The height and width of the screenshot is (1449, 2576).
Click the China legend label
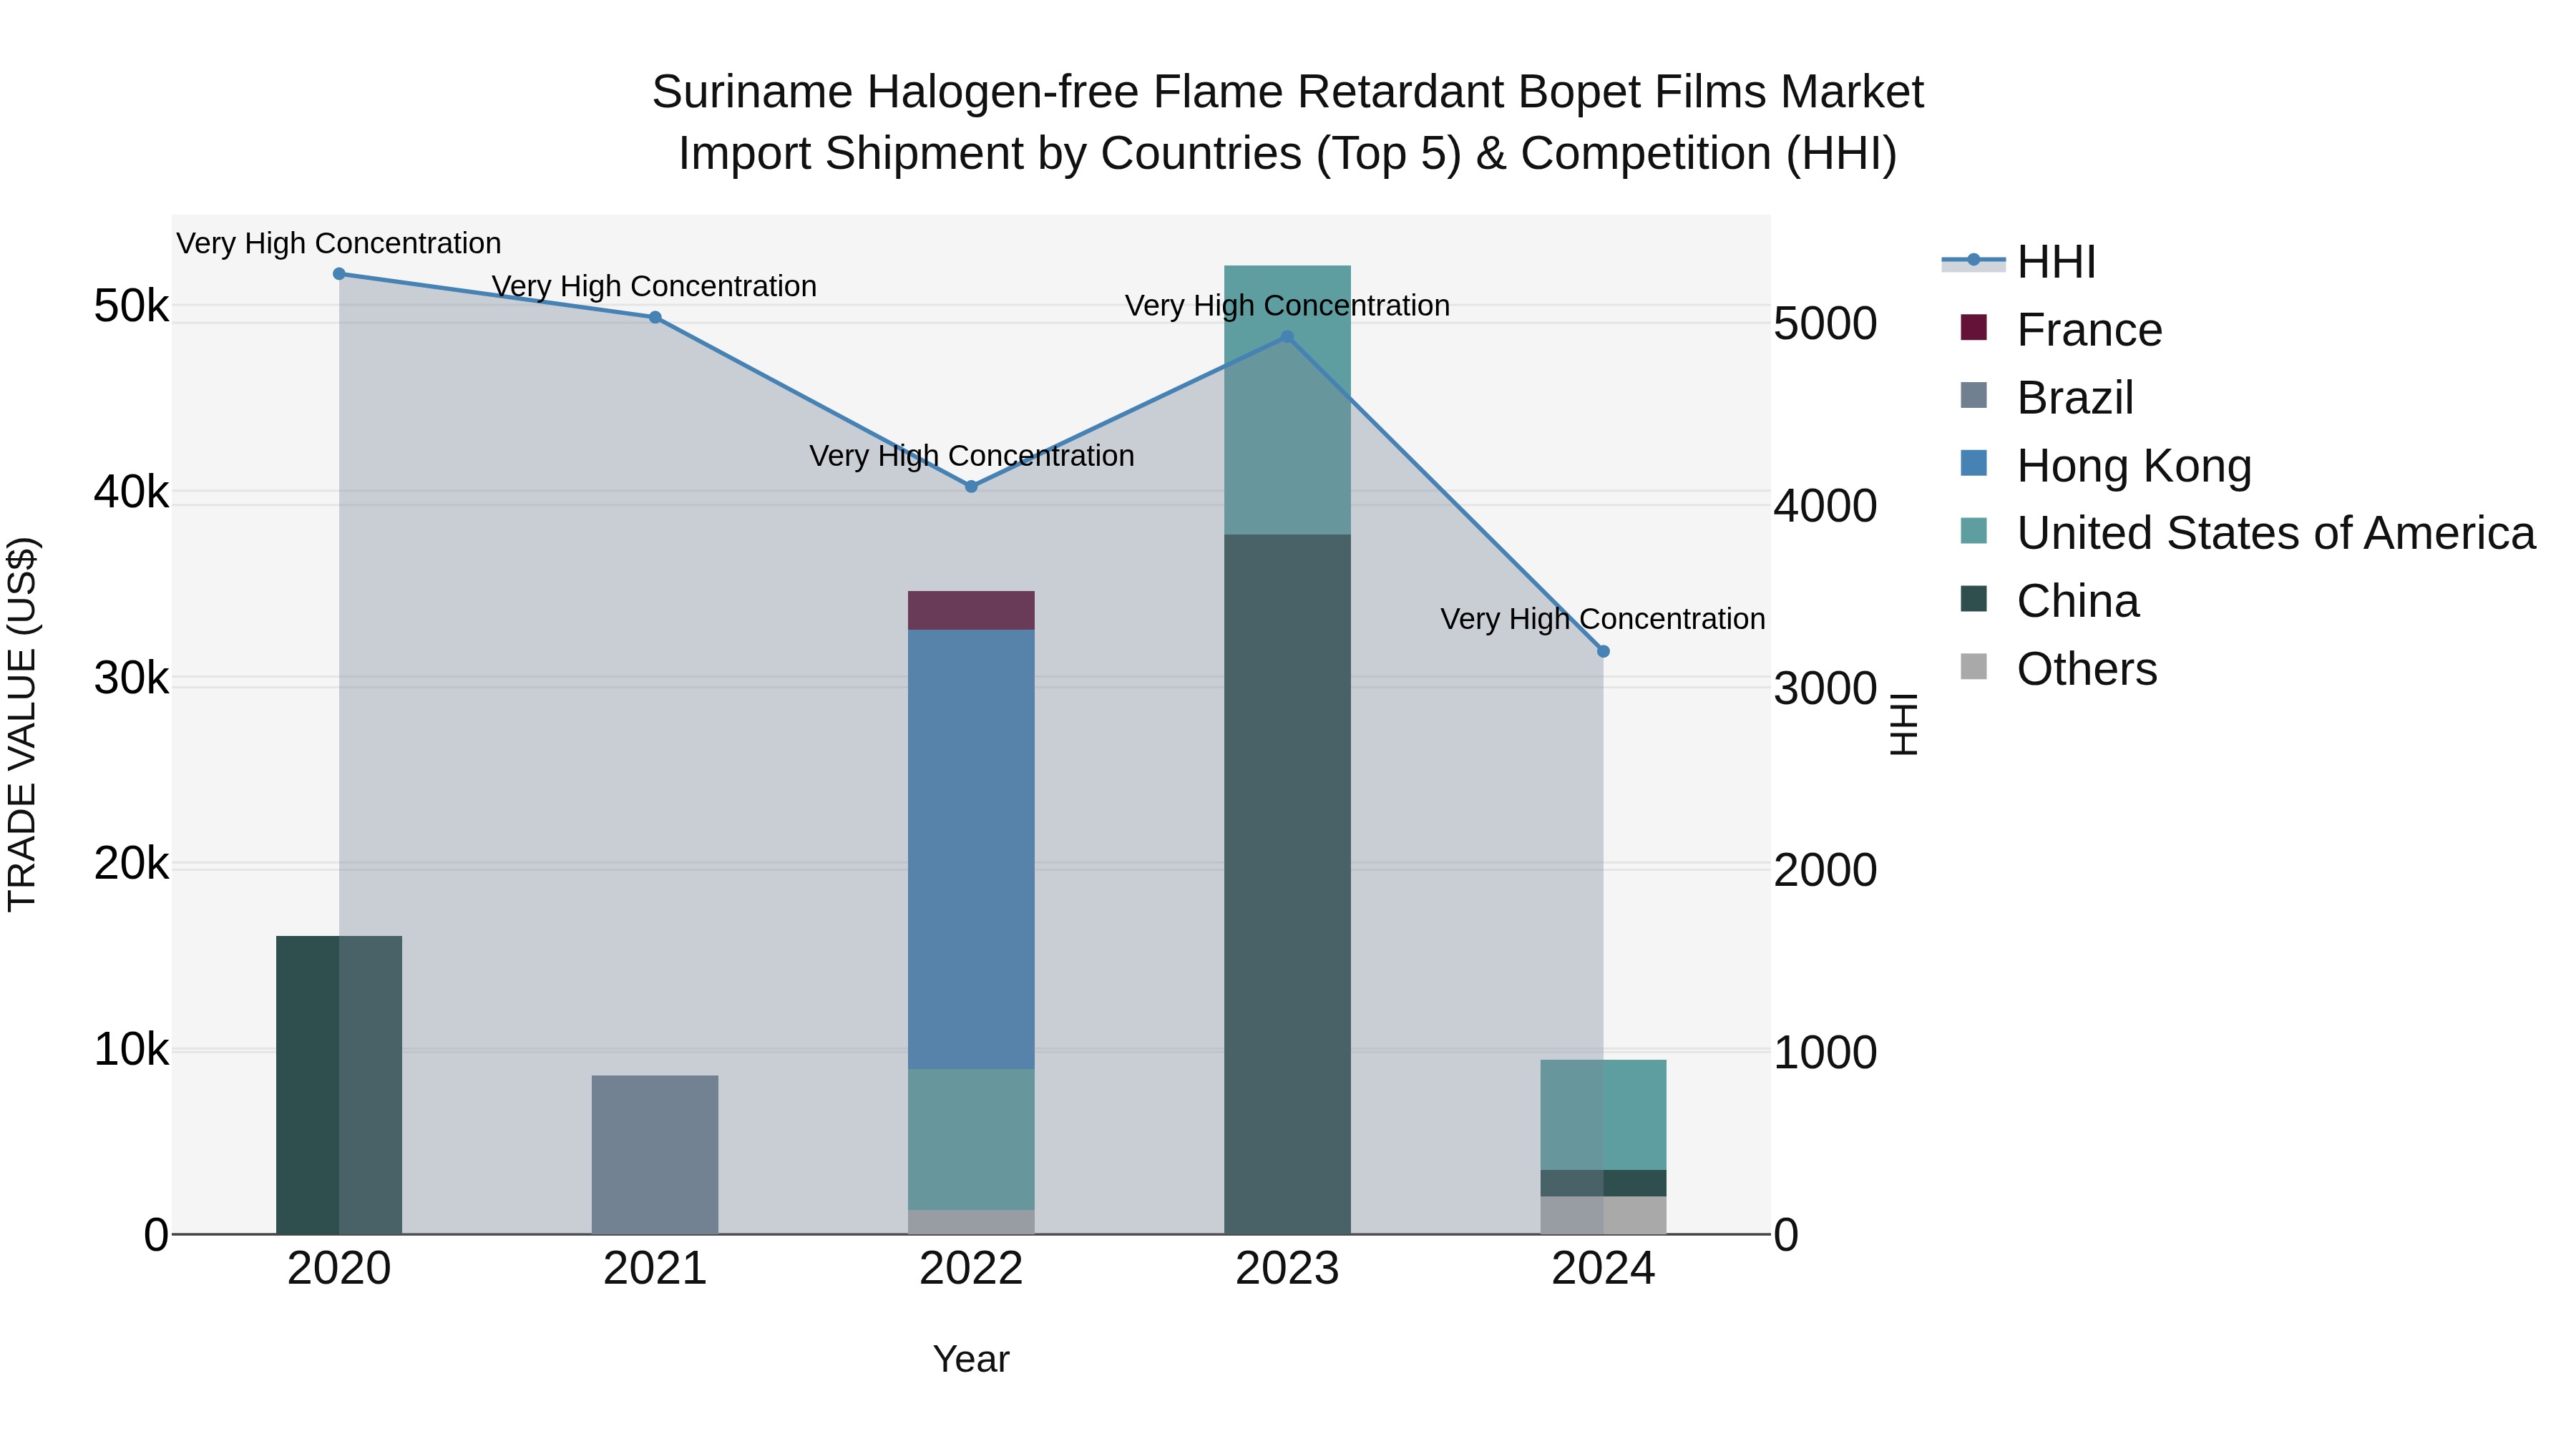[x=2078, y=601]
